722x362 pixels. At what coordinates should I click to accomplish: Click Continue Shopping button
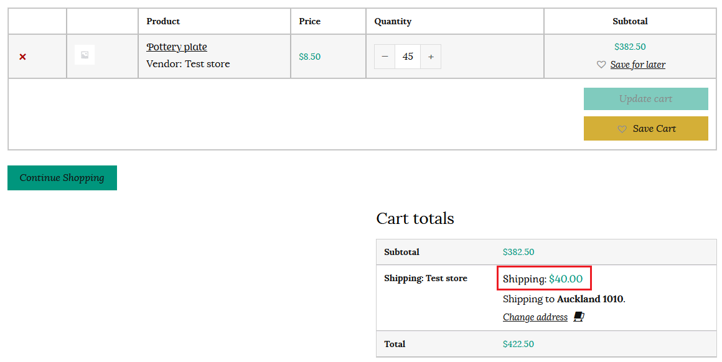tap(62, 177)
